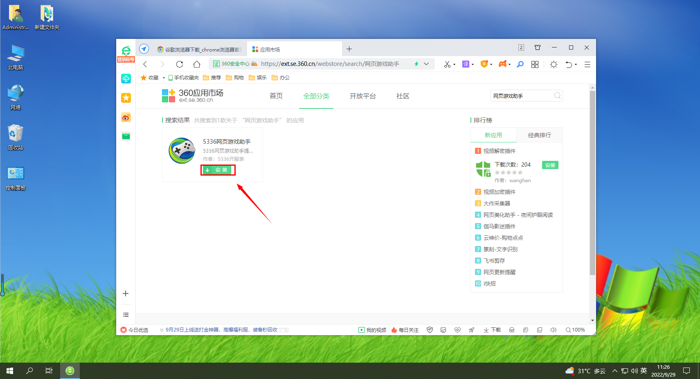Expand the 收藏 bookmarks dropdown arrow

point(164,78)
